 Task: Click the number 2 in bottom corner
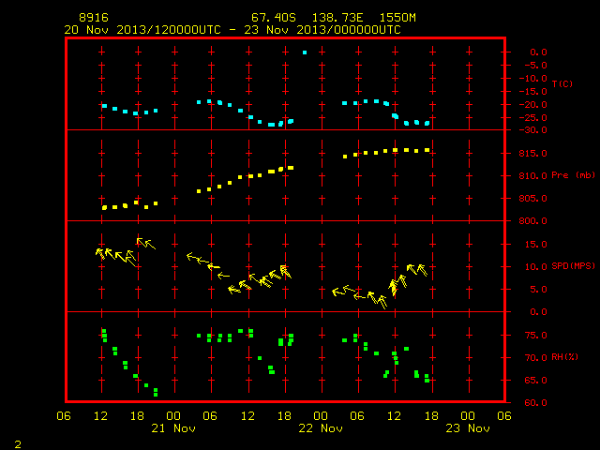[x=18, y=444]
